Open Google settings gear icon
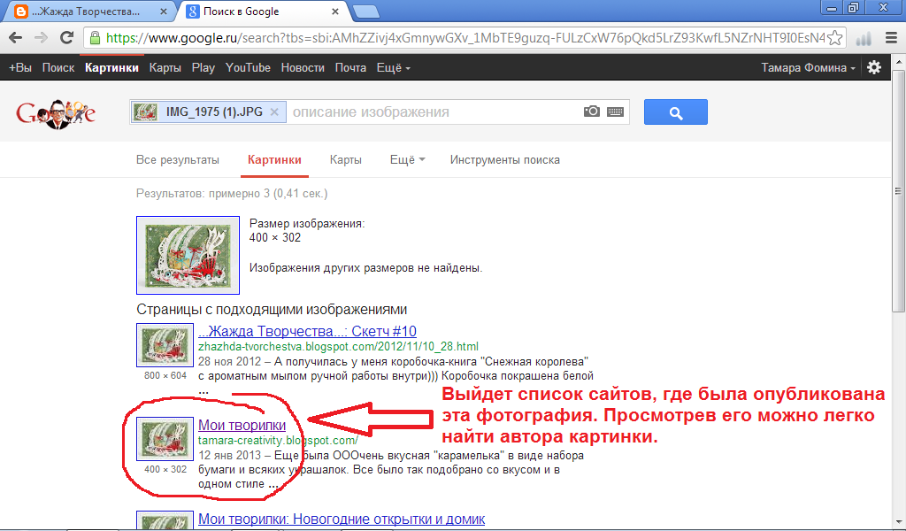 874,67
